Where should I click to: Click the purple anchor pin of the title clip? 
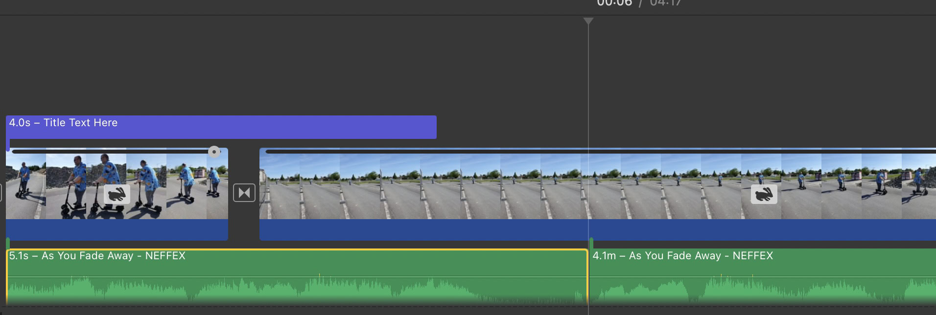[x=8, y=145]
